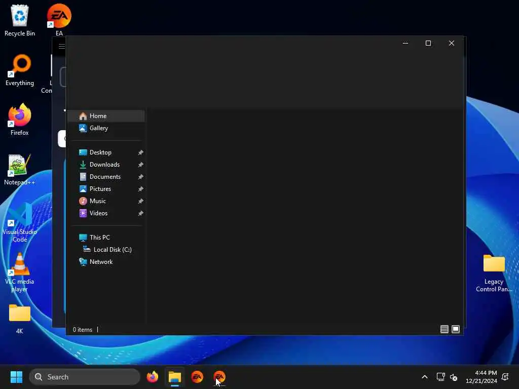Click the muted volume tray icon
Screen dimensions: 519x389
tap(454, 377)
